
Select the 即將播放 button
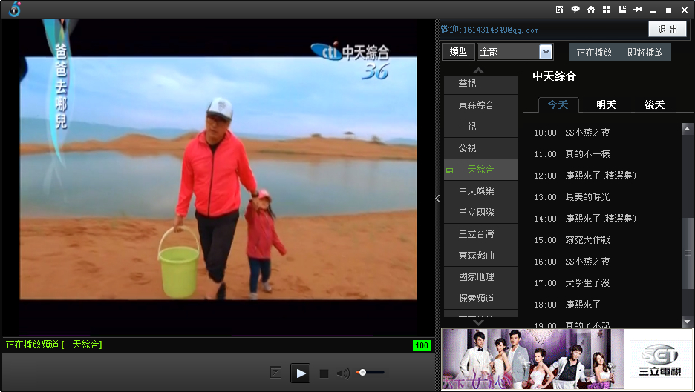click(x=645, y=52)
